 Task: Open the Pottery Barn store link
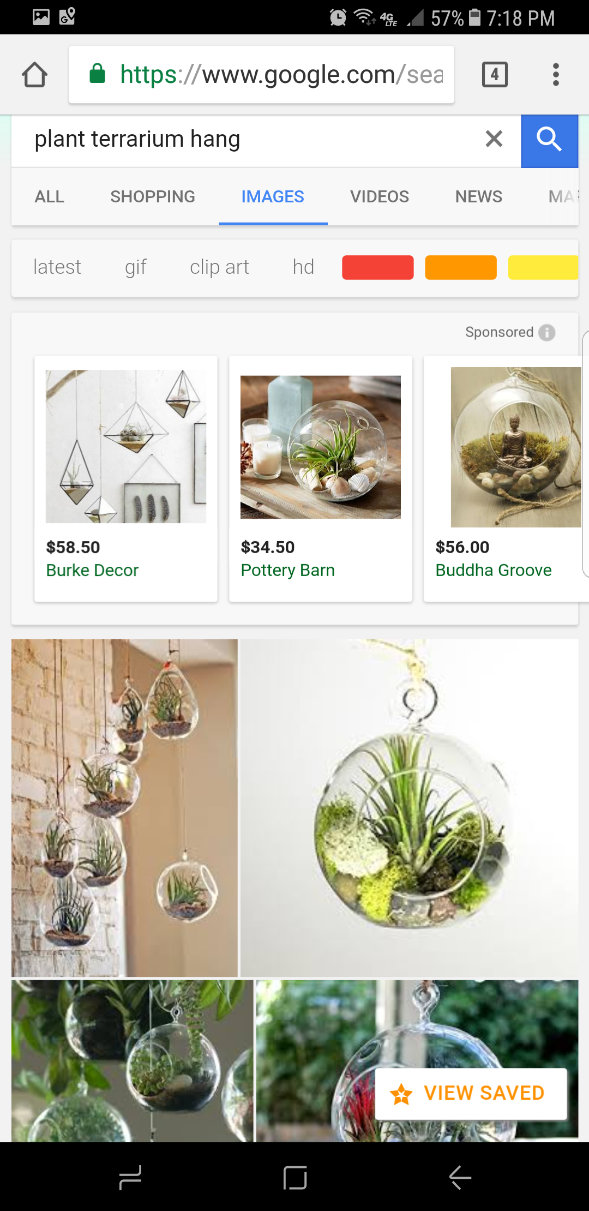tap(288, 570)
